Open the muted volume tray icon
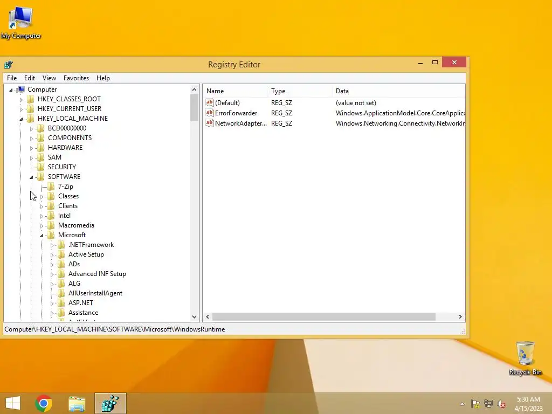 click(x=501, y=404)
